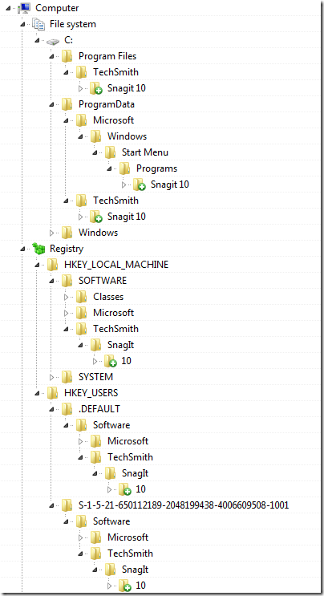Click the .DEFAULT key folder icon
This screenshot has width=324, height=596.
pos(67,408)
